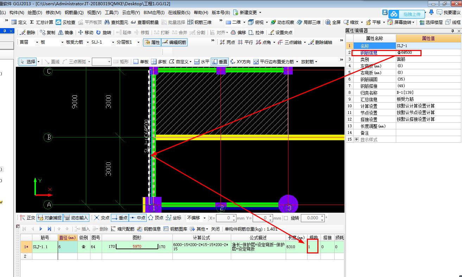Image resolution: width=462 pixels, height=277 pixels.
Task: Select the 多板 multi-slab mode
Action: 159,62
